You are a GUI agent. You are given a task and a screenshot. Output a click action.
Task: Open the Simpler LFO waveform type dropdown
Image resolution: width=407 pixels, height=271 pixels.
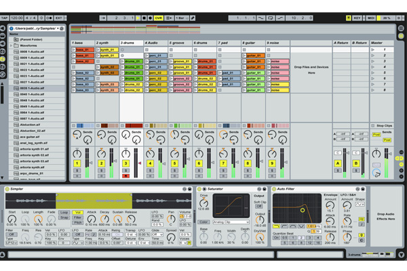click(x=77, y=243)
